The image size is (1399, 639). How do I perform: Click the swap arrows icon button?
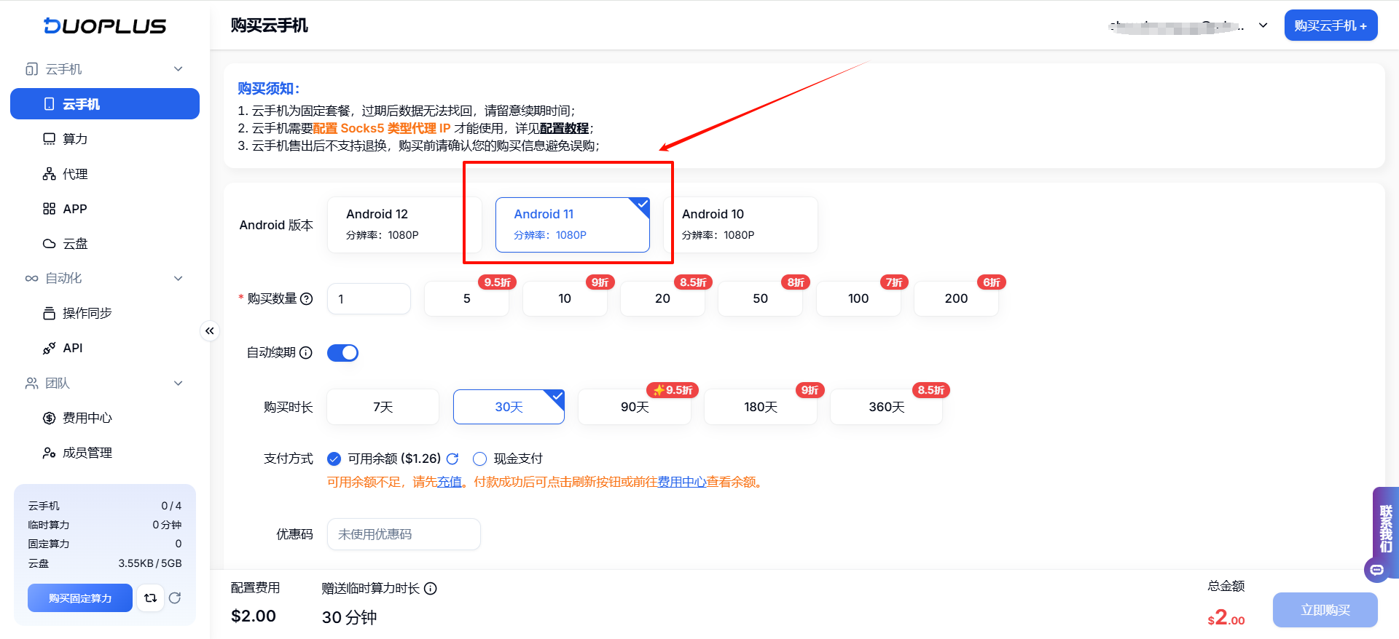(x=150, y=598)
